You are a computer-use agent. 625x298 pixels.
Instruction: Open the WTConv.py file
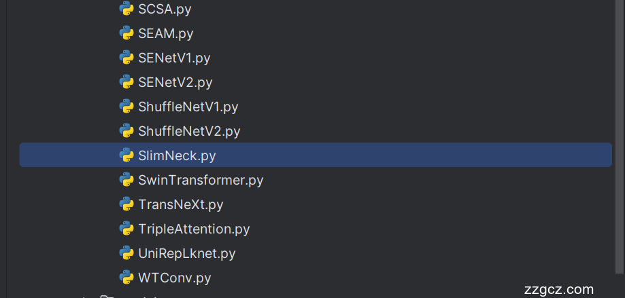pos(174,278)
